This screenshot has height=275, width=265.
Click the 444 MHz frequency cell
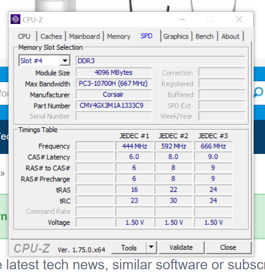(x=134, y=146)
